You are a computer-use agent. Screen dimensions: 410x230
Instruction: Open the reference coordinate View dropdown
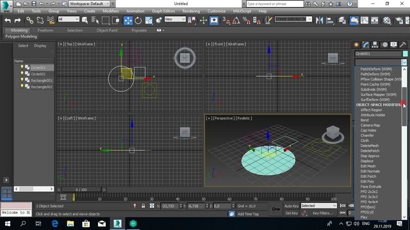(175, 19)
